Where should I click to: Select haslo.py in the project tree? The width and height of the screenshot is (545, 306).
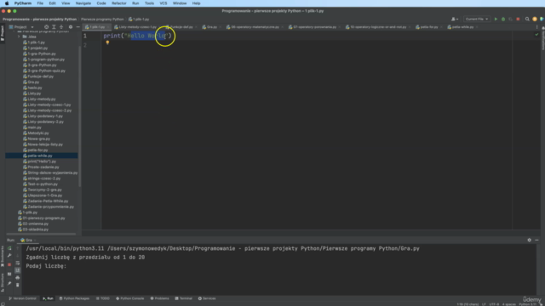pos(35,88)
